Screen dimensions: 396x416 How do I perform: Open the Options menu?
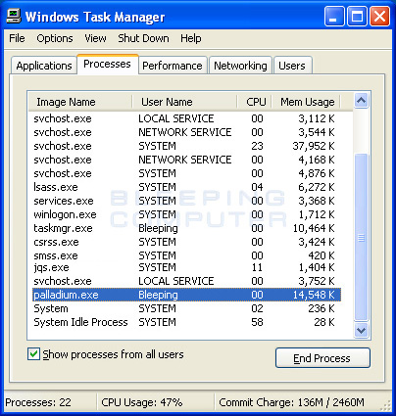point(55,38)
